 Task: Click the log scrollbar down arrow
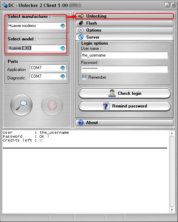click(172, 210)
